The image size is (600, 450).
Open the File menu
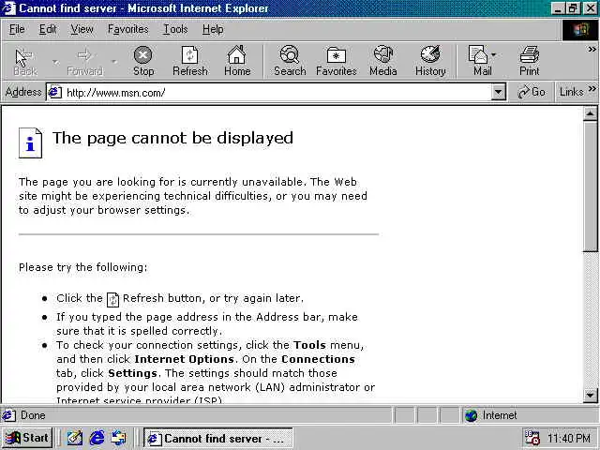[17, 29]
